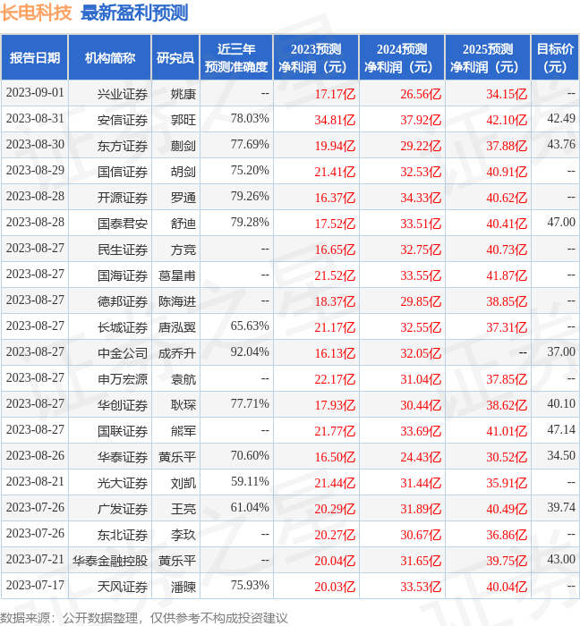Click the 75.93% accuracy value
The image size is (580, 626).
[x=250, y=586]
